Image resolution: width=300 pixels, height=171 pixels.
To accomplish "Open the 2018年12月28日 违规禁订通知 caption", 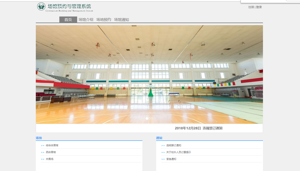I will click(199, 128).
